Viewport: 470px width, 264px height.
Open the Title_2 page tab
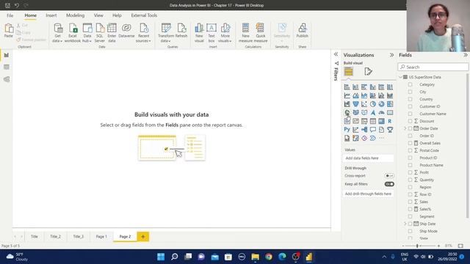tap(55, 236)
